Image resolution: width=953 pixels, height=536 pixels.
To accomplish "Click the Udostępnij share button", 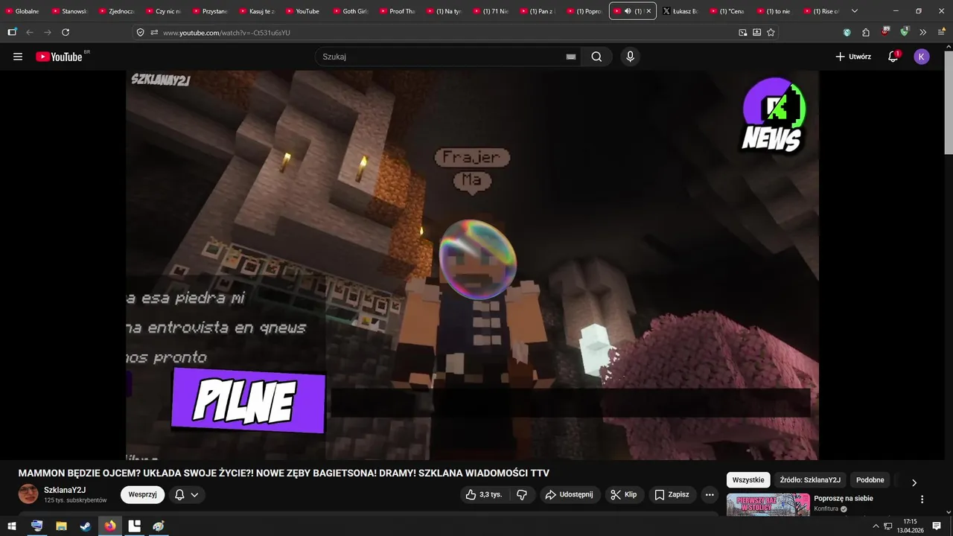I will pyautogui.click(x=569, y=494).
